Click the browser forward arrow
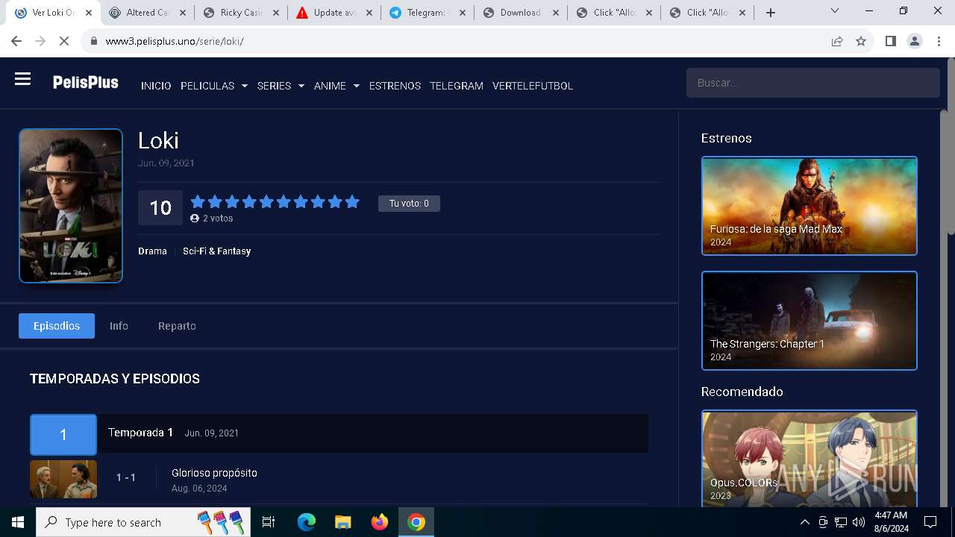This screenshot has width=955, height=537. tap(40, 41)
